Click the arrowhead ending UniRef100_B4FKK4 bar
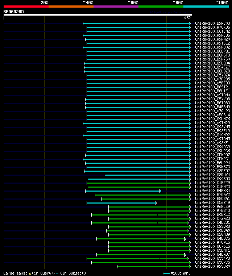Screen dimensions: 232x276 coord(161,191)
